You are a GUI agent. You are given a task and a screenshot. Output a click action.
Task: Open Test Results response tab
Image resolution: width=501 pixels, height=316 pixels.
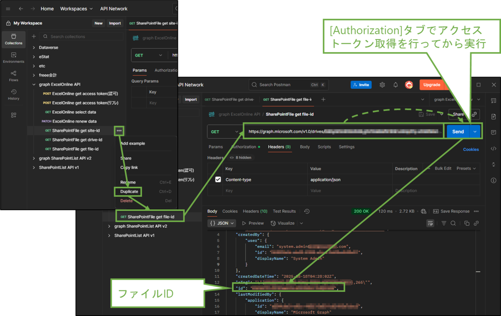pos(284,211)
